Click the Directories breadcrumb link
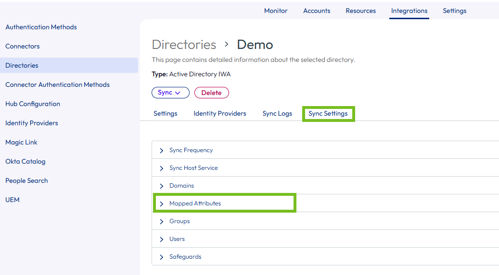The image size is (499, 275). click(x=184, y=45)
